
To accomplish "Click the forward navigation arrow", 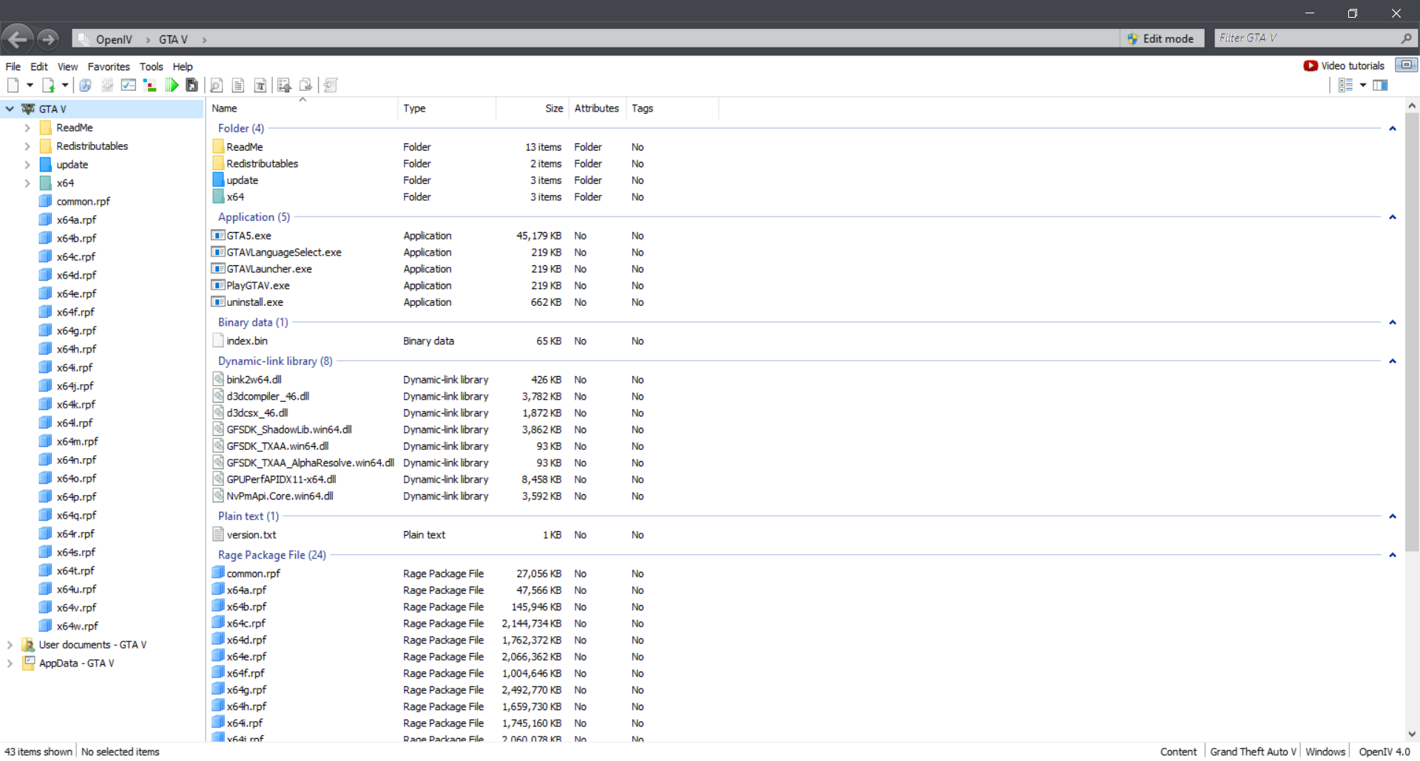I will tap(48, 39).
